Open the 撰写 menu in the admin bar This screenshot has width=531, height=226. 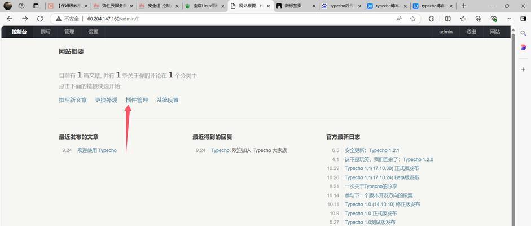(45, 32)
